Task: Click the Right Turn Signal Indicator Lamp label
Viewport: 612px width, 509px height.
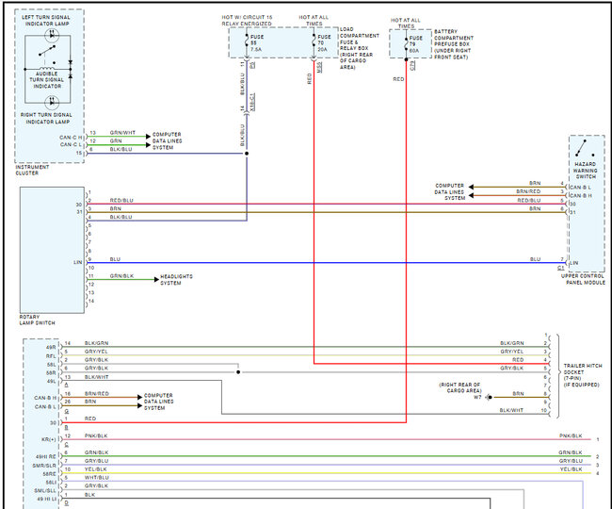Action: tap(49, 118)
